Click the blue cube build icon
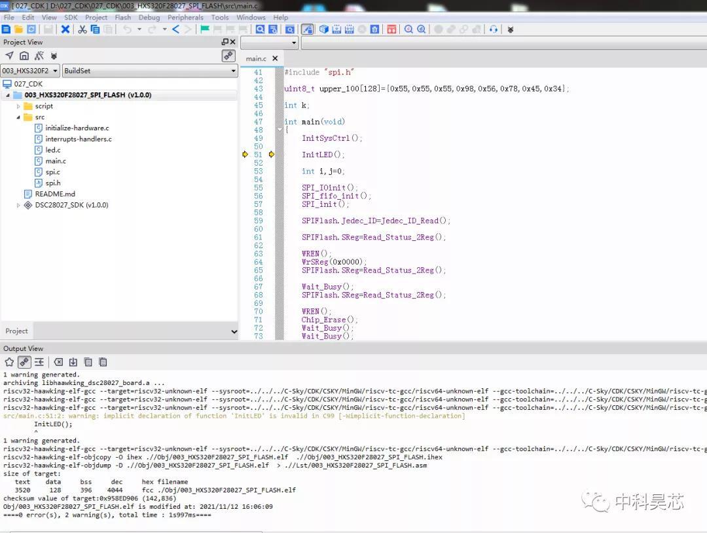Image resolution: width=707 pixels, height=533 pixels. point(324,29)
